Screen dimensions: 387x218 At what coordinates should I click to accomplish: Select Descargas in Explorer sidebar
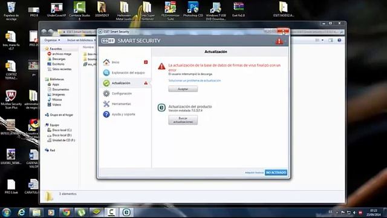tap(59, 59)
